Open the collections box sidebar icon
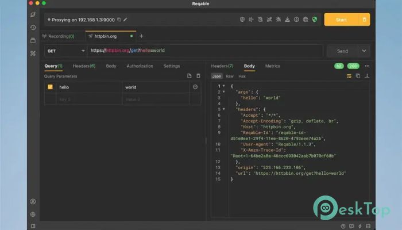This screenshot has height=230, width=402. pos(33,40)
